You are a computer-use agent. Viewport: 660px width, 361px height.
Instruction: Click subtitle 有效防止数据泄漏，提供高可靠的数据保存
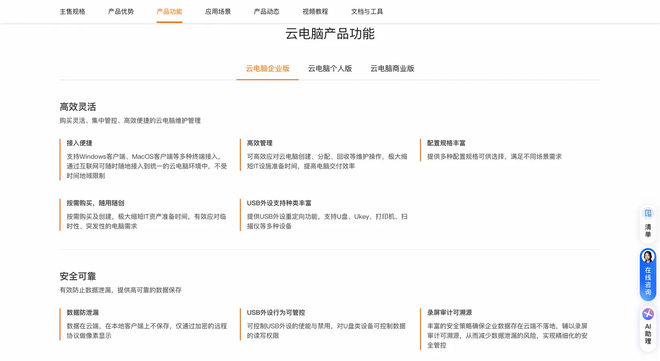tap(121, 290)
